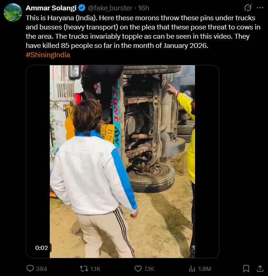Visit the @fake_burster handle

[x=110, y=8]
